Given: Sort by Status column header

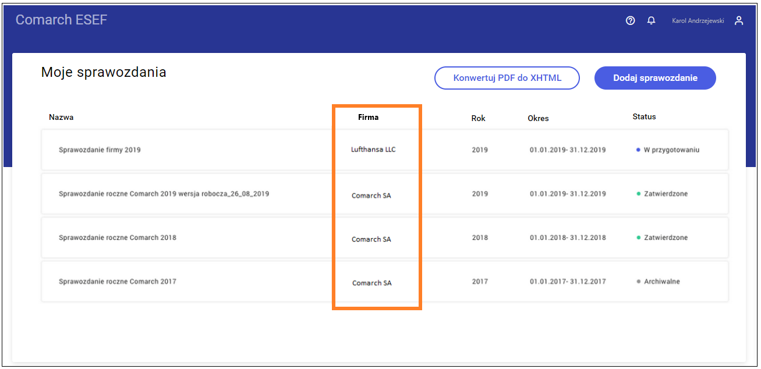Looking at the screenshot, I should [644, 117].
